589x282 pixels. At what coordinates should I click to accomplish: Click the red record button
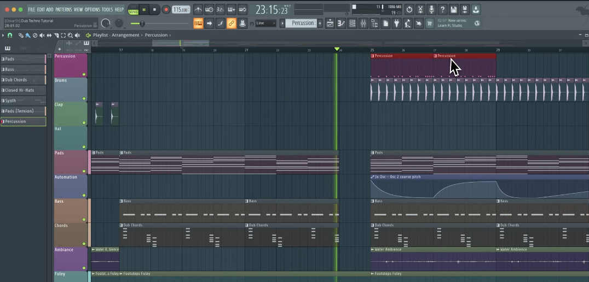(x=166, y=10)
